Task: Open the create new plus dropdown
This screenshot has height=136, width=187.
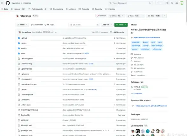Action: coord(159,3)
